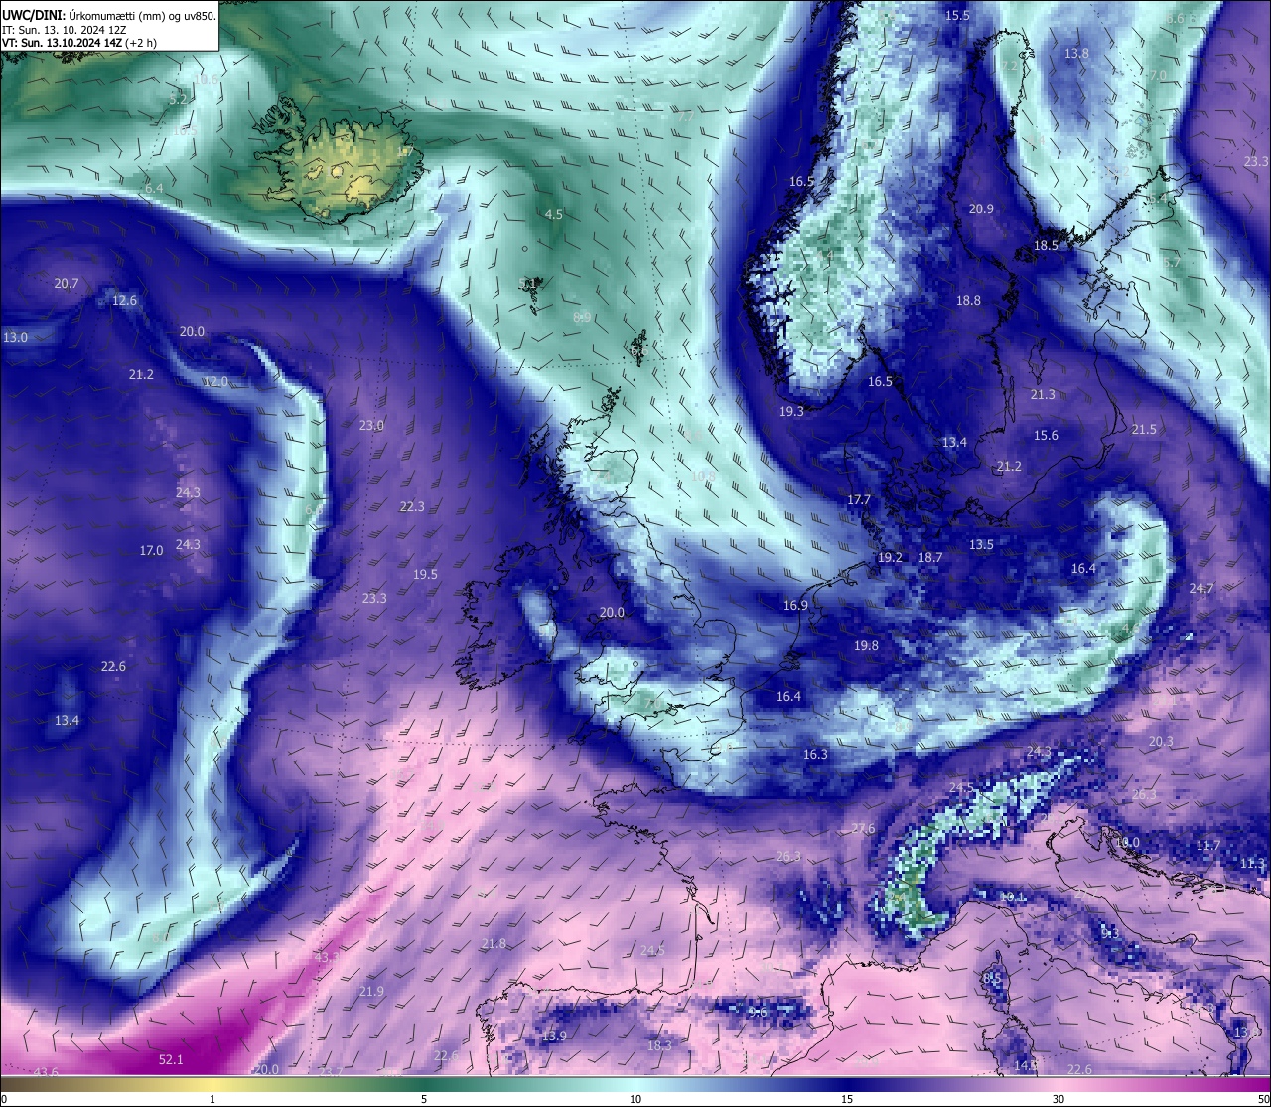Click the 15.5 value at the top of the map

(957, 15)
